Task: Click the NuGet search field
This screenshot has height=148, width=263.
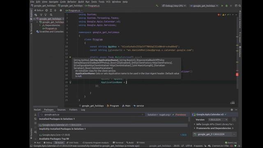Action: (x=92, y=115)
